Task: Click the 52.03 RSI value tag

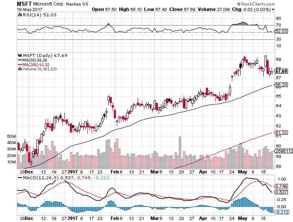Action: 280,31
